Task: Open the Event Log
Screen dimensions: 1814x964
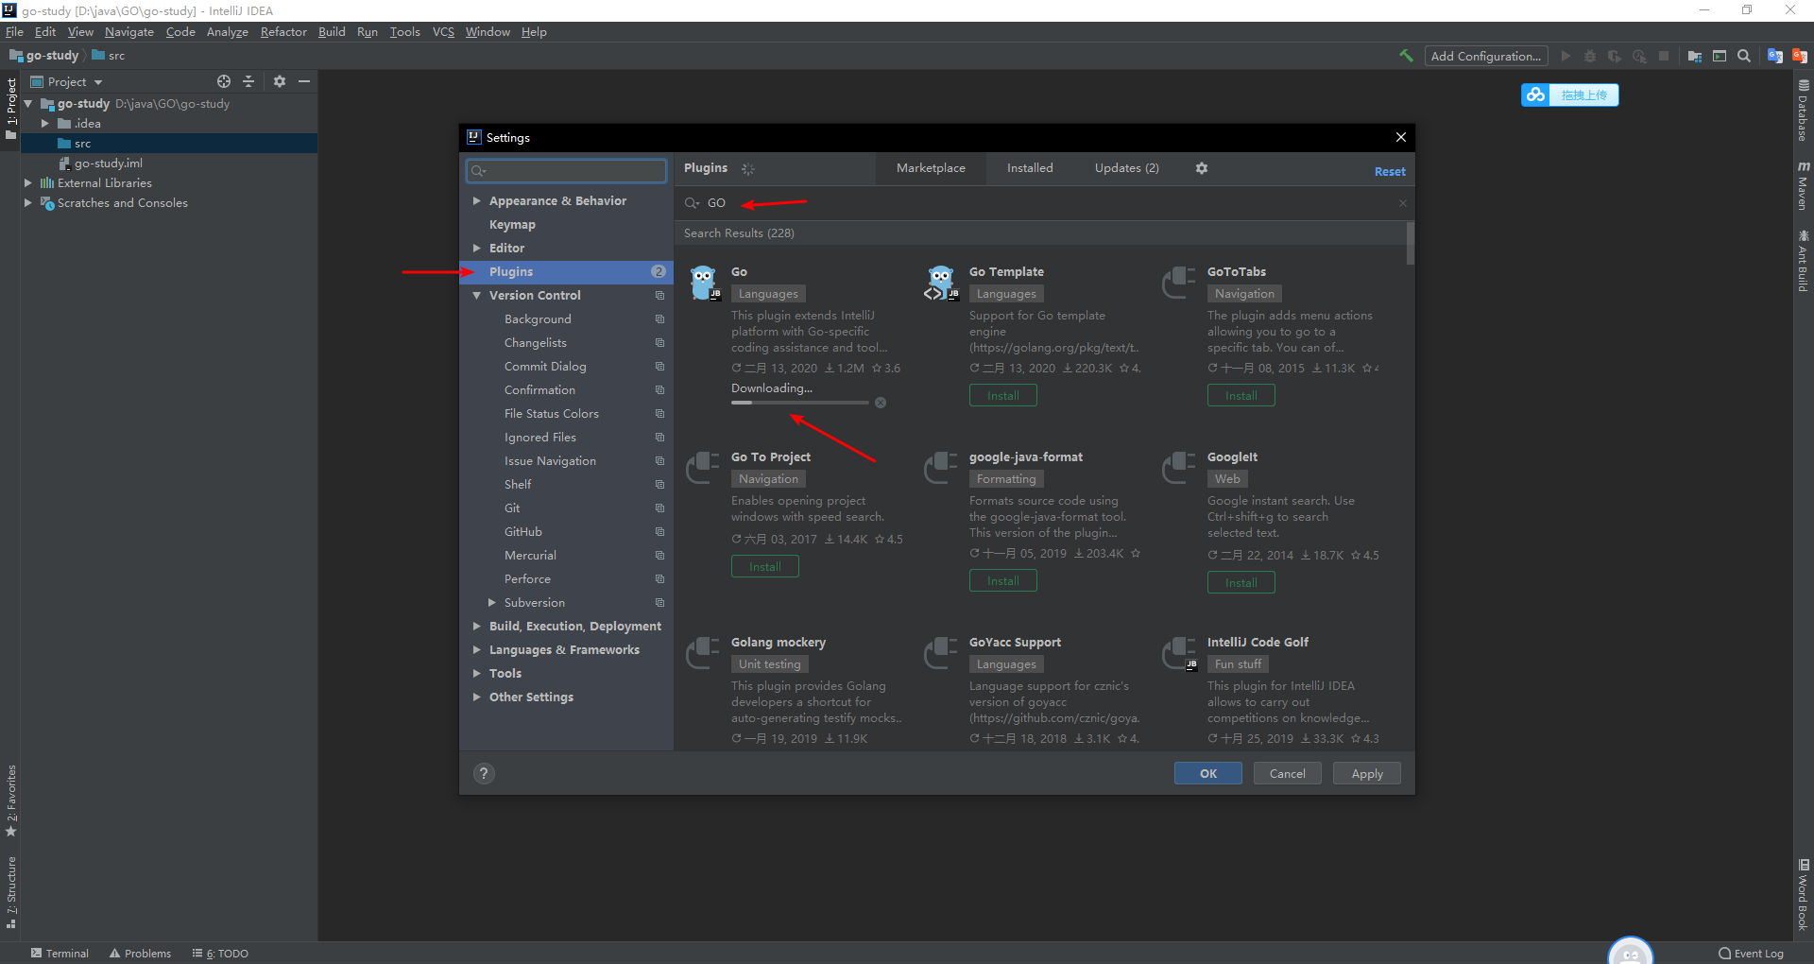Action: point(1751,953)
